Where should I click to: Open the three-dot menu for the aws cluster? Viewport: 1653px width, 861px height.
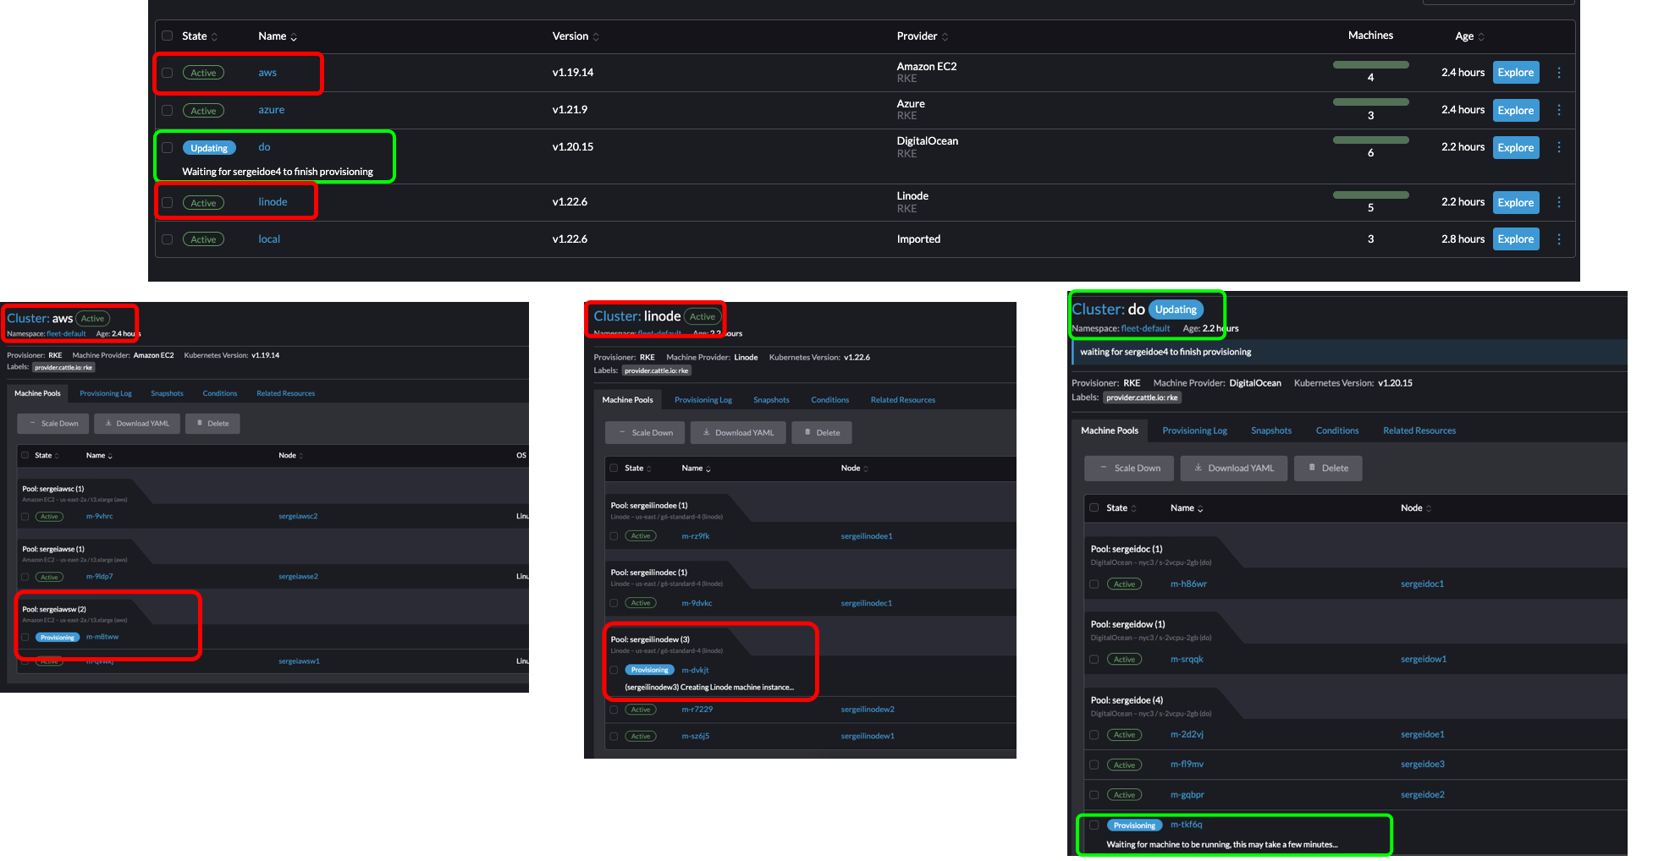[x=1559, y=73]
